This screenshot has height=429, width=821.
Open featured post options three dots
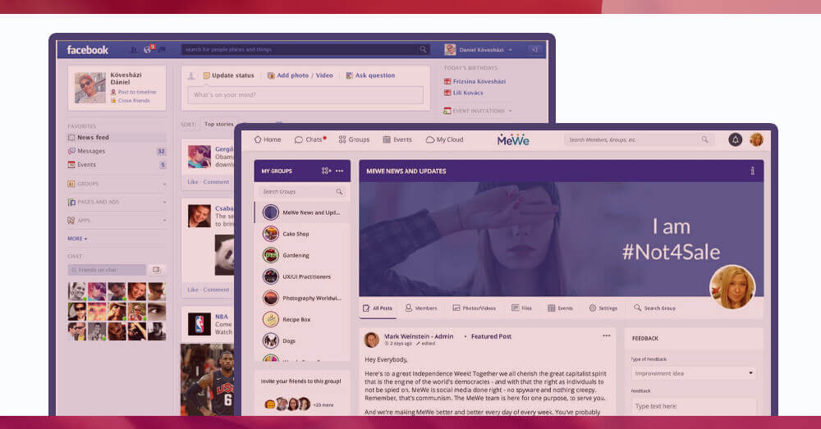[x=607, y=335]
